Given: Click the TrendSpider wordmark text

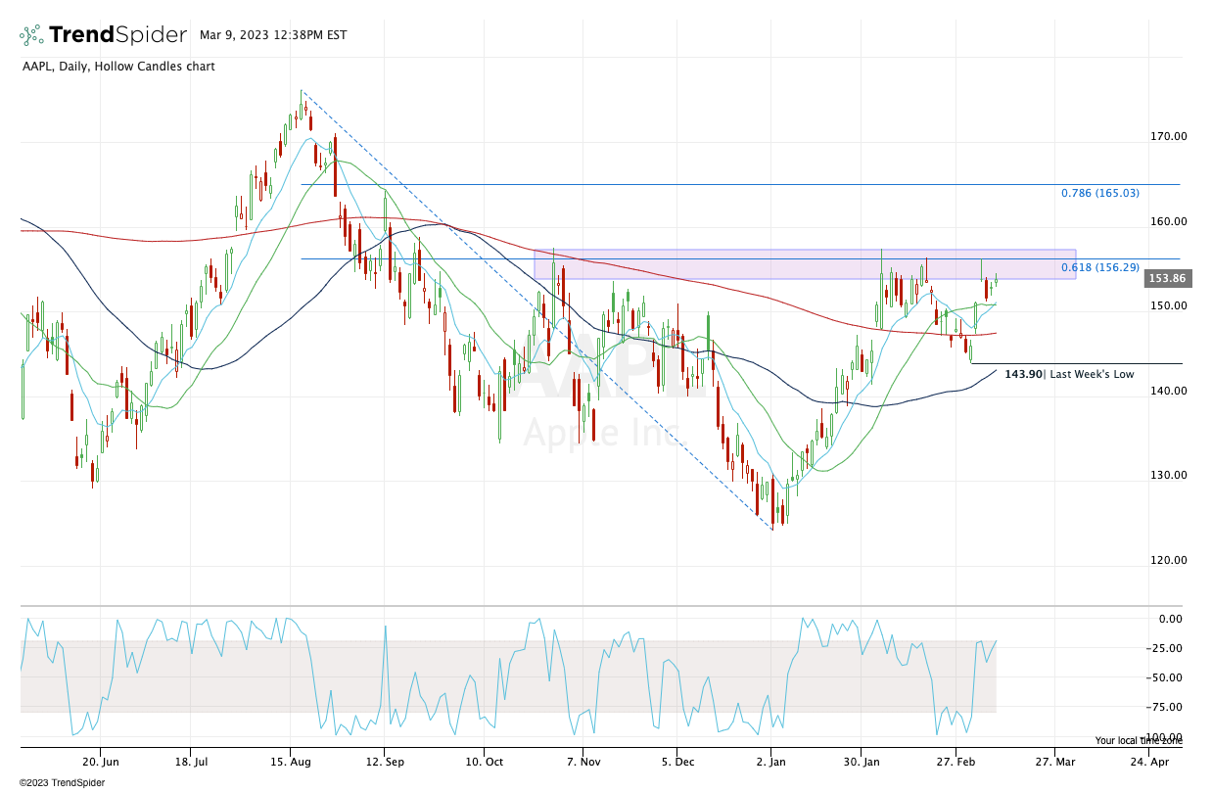Looking at the screenshot, I should pos(117,35).
